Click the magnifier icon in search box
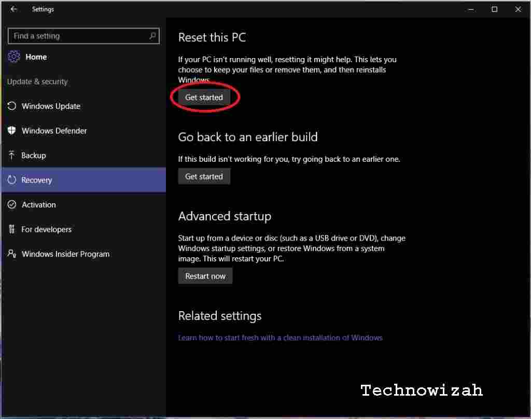Viewport: 531px width, 419px height. pos(152,36)
